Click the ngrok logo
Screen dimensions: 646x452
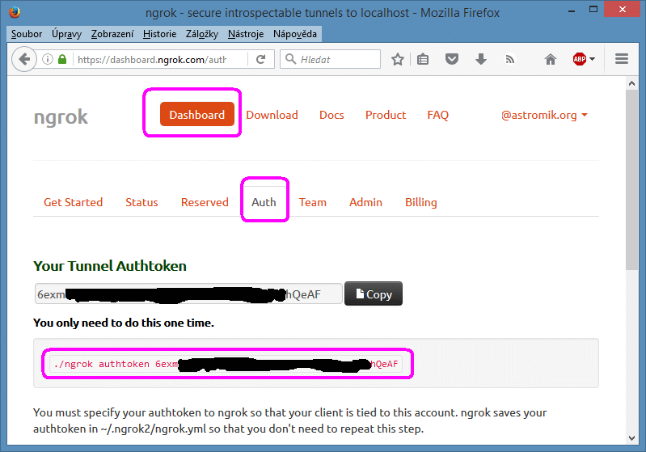point(61,117)
